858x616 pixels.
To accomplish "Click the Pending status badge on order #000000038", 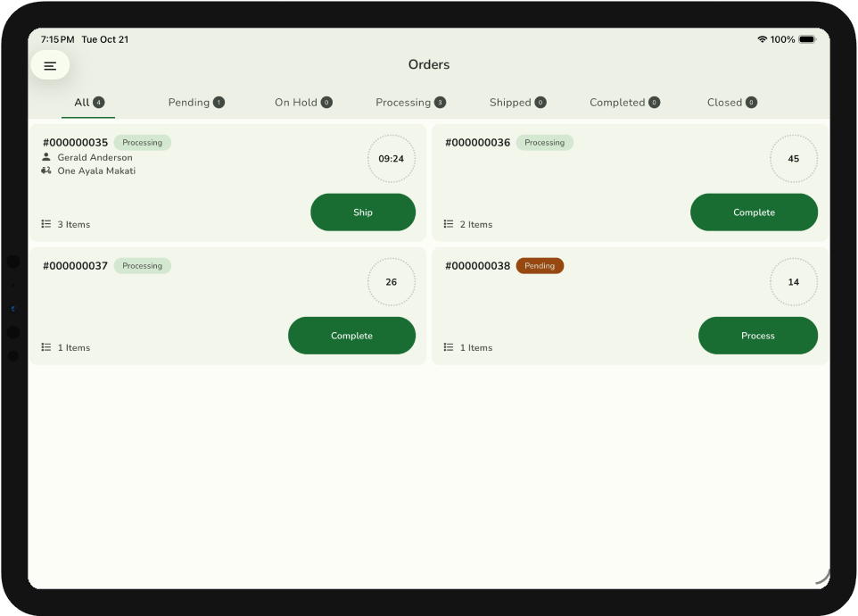I will (x=540, y=266).
